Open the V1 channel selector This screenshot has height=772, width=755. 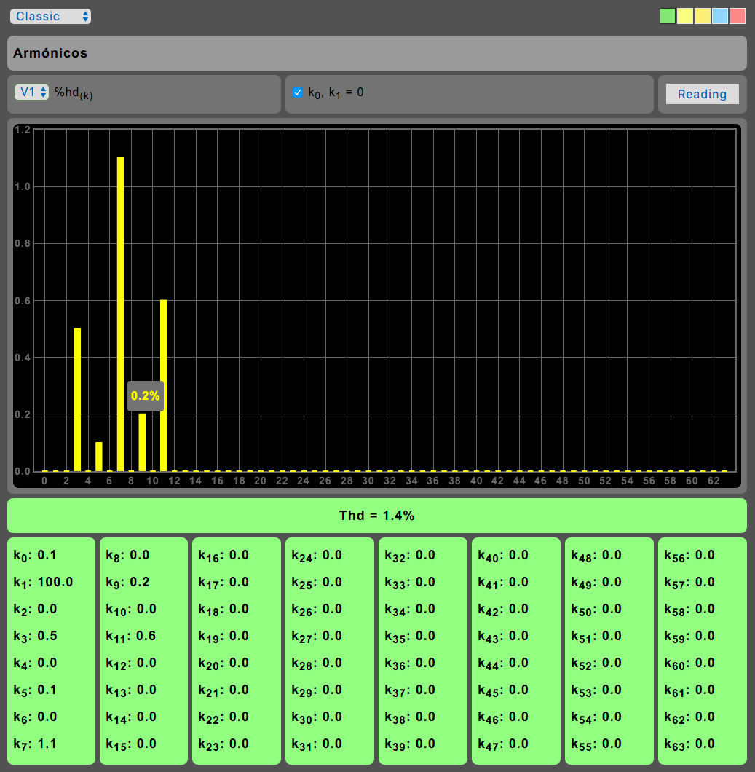pos(31,92)
